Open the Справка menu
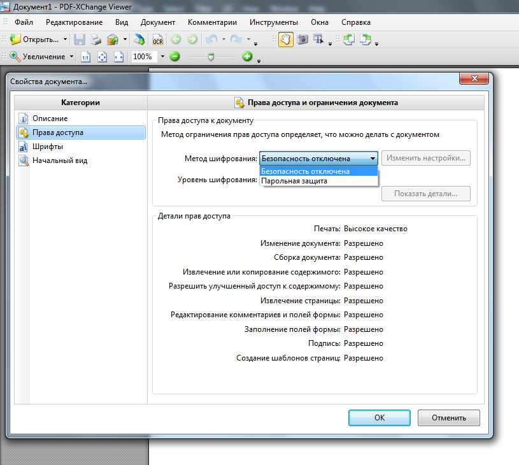The image size is (519, 465). click(356, 22)
